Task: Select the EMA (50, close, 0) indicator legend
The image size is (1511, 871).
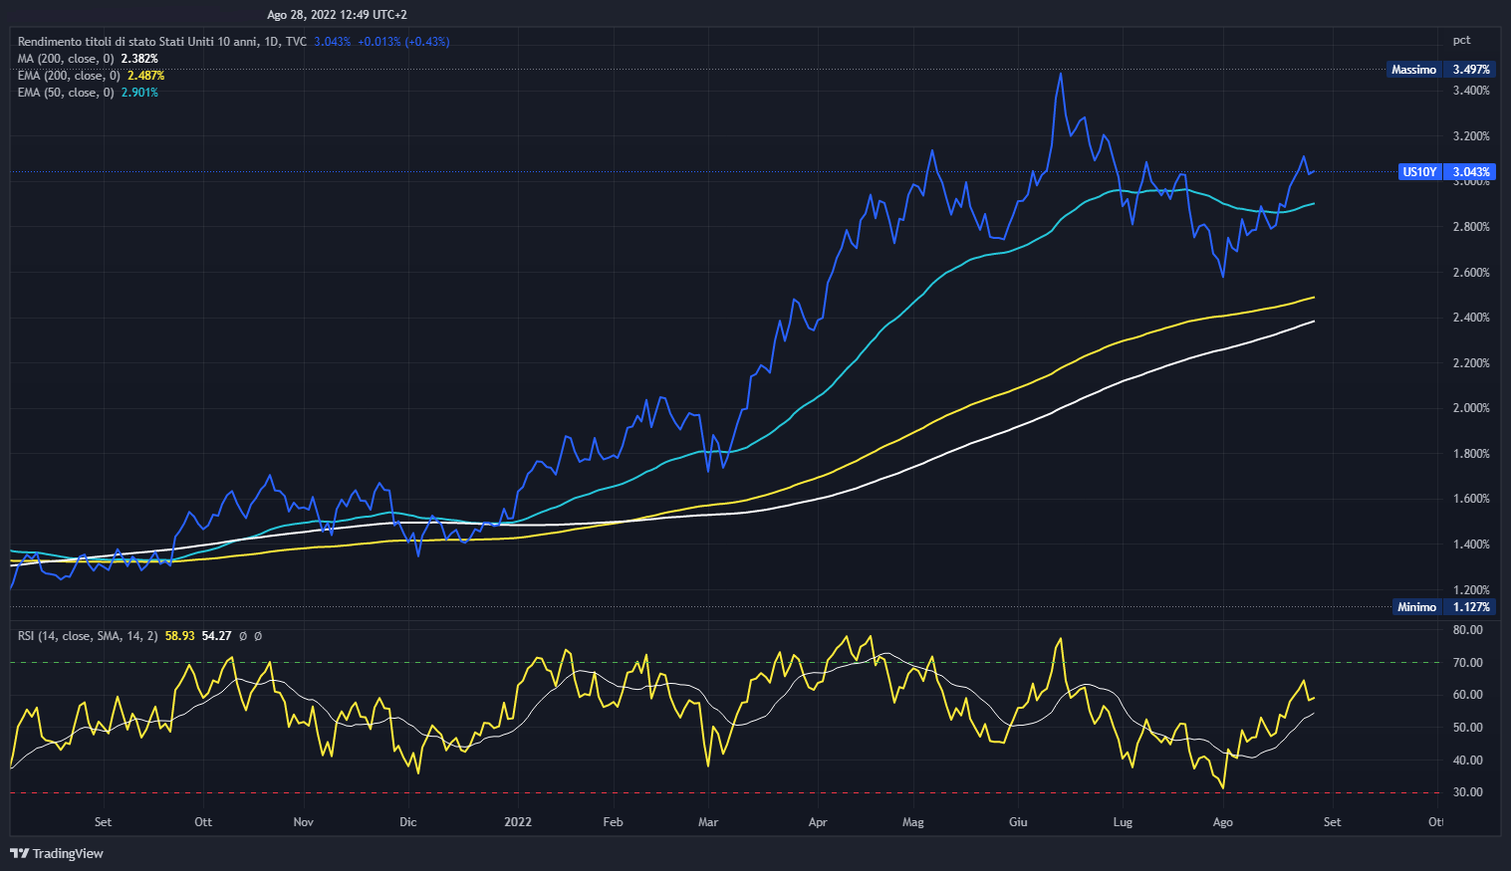Action: tap(66, 93)
